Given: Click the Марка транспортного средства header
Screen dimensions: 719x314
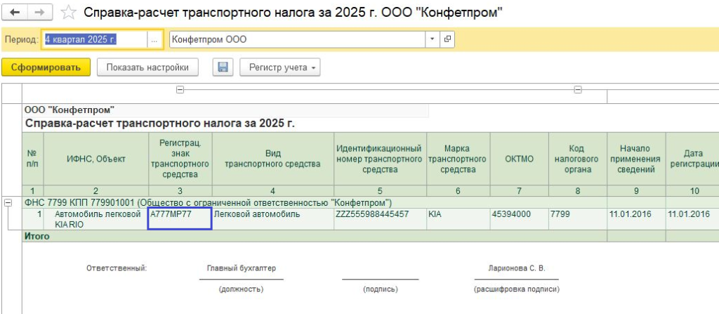Looking at the screenshot, I should click(x=458, y=159).
